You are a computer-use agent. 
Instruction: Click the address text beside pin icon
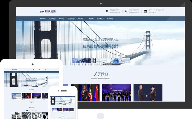coord(115,11)
